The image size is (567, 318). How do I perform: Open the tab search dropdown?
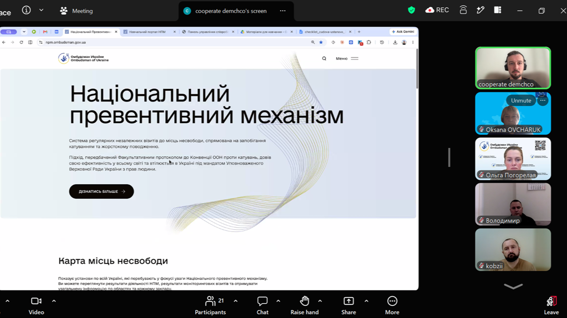[x=24, y=32]
